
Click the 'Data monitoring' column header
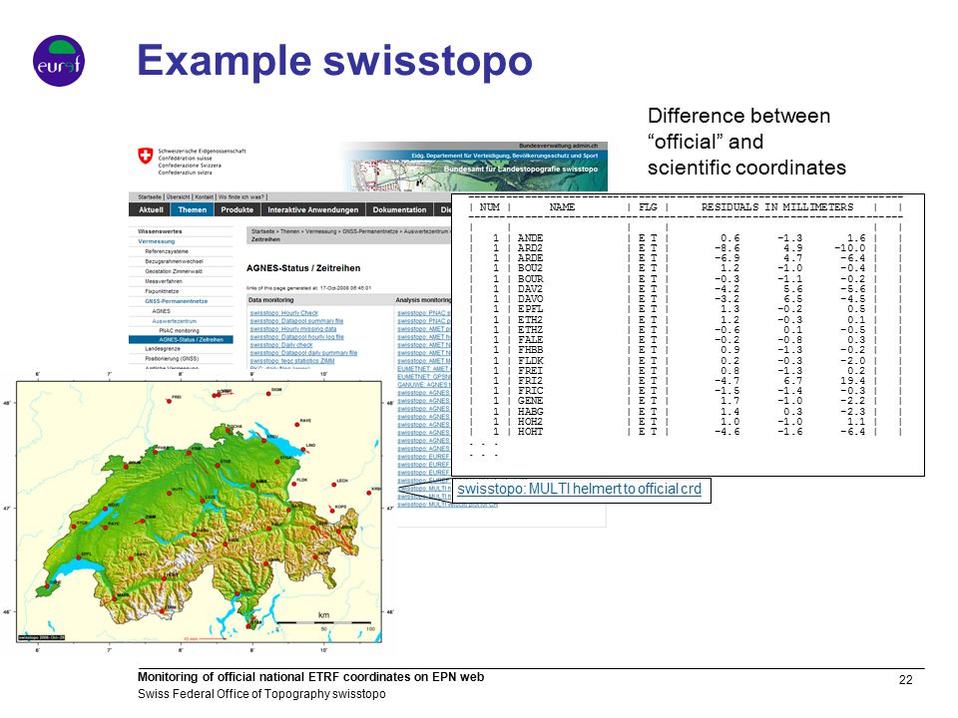click(x=270, y=300)
